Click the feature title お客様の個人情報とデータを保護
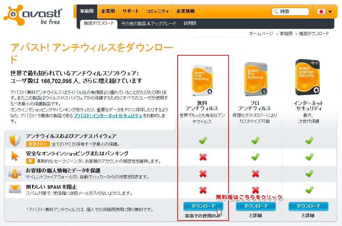 coord(63,170)
